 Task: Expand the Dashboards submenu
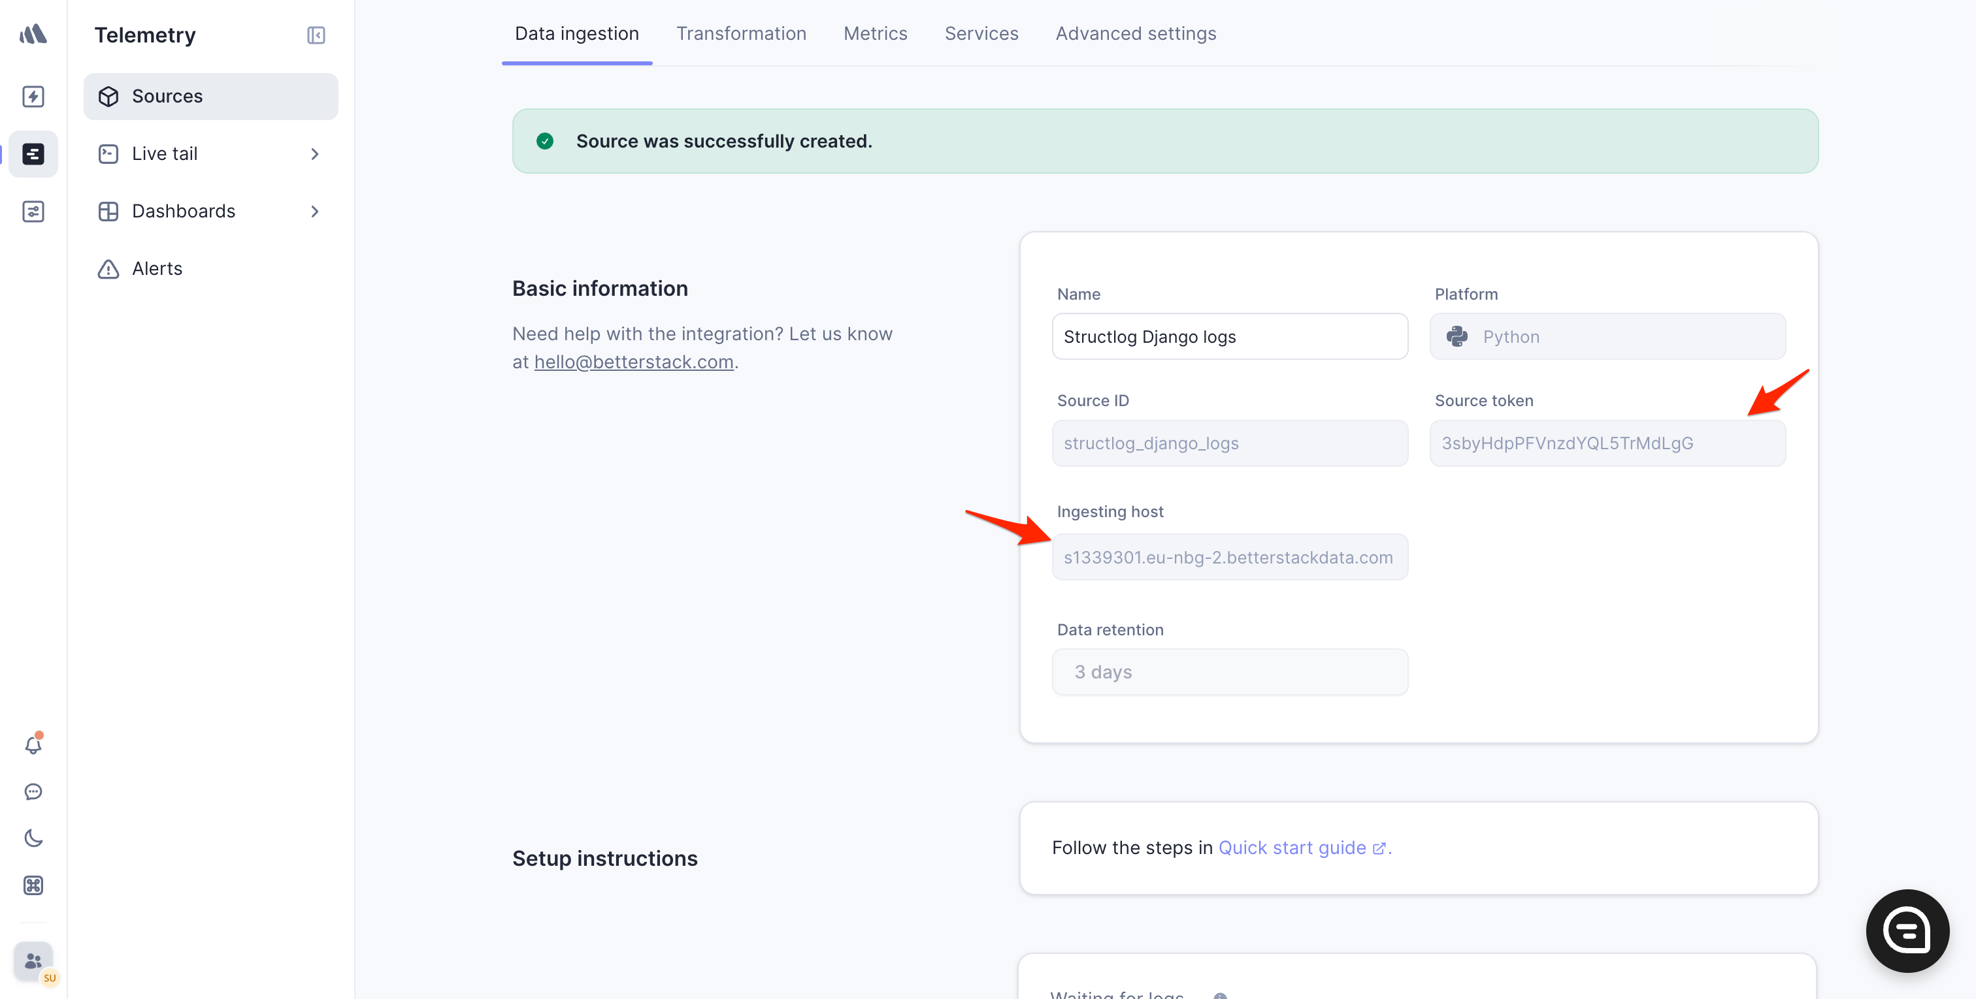point(314,212)
